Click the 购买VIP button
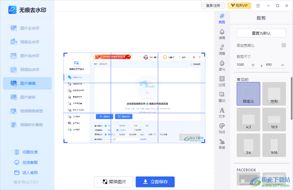 tap(239, 5)
